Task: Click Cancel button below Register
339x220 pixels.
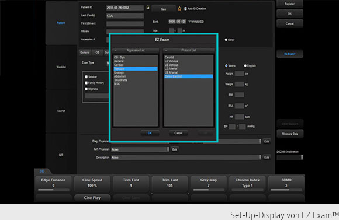Action: [290, 23]
